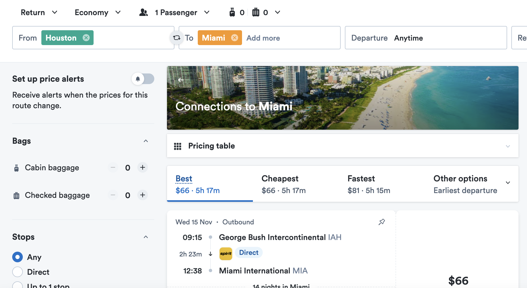527x288 pixels.
Task: Click the bell icon next to price alerts
Action: click(138, 79)
